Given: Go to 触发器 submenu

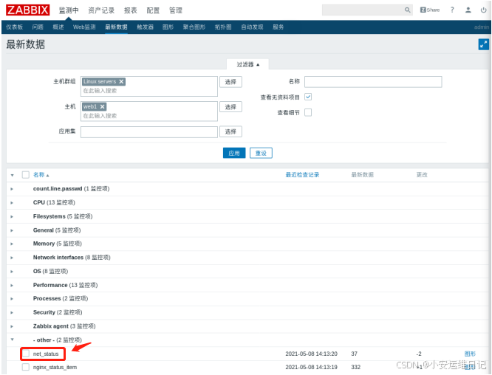Looking at the screenshot, I should tap(145, 27).
